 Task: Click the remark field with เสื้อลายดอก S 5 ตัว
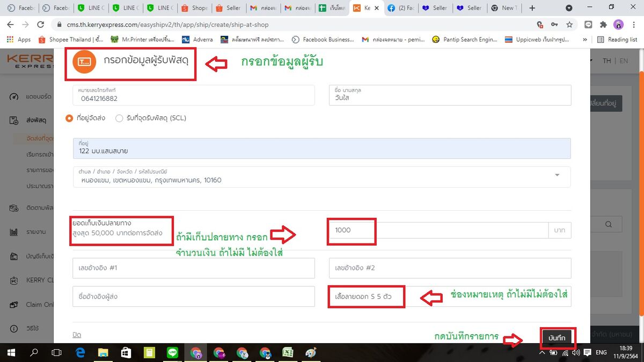(x=450, y=297)
